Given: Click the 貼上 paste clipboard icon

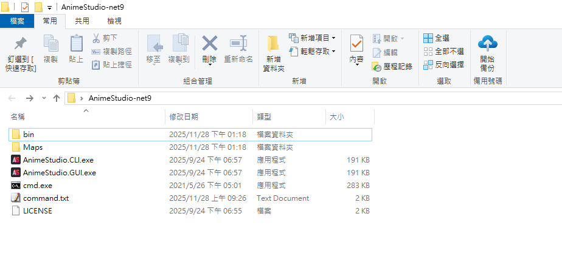Looking at the screenshot, I should [x=76, y=44].
